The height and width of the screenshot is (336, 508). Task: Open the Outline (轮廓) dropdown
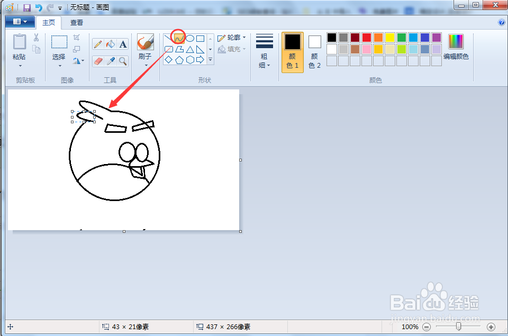click(232, 38)
